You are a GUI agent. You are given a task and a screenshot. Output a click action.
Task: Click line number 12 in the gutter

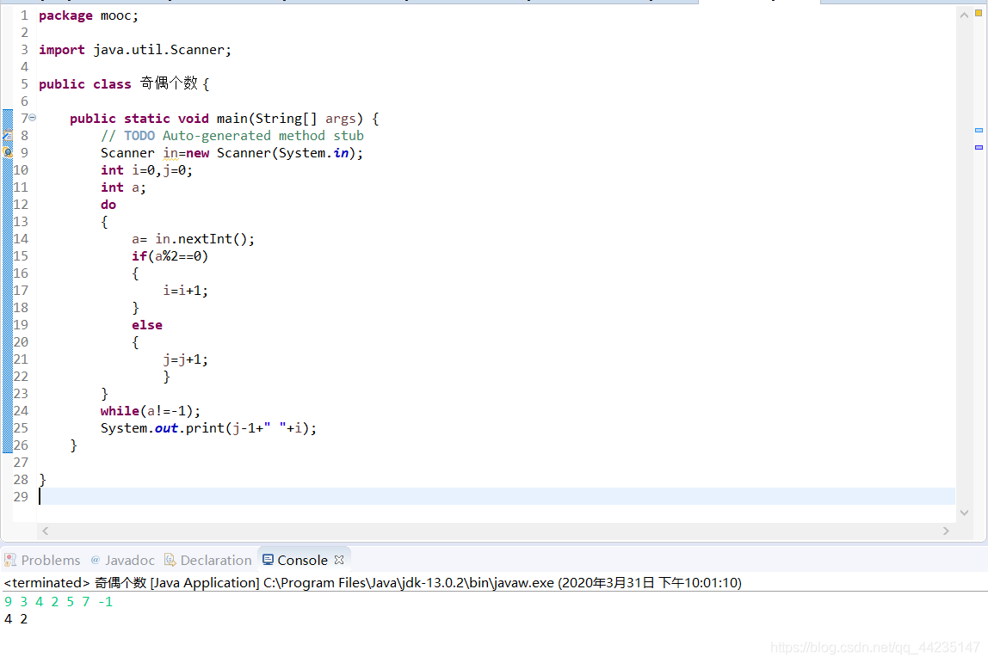[x=21, y=204]
